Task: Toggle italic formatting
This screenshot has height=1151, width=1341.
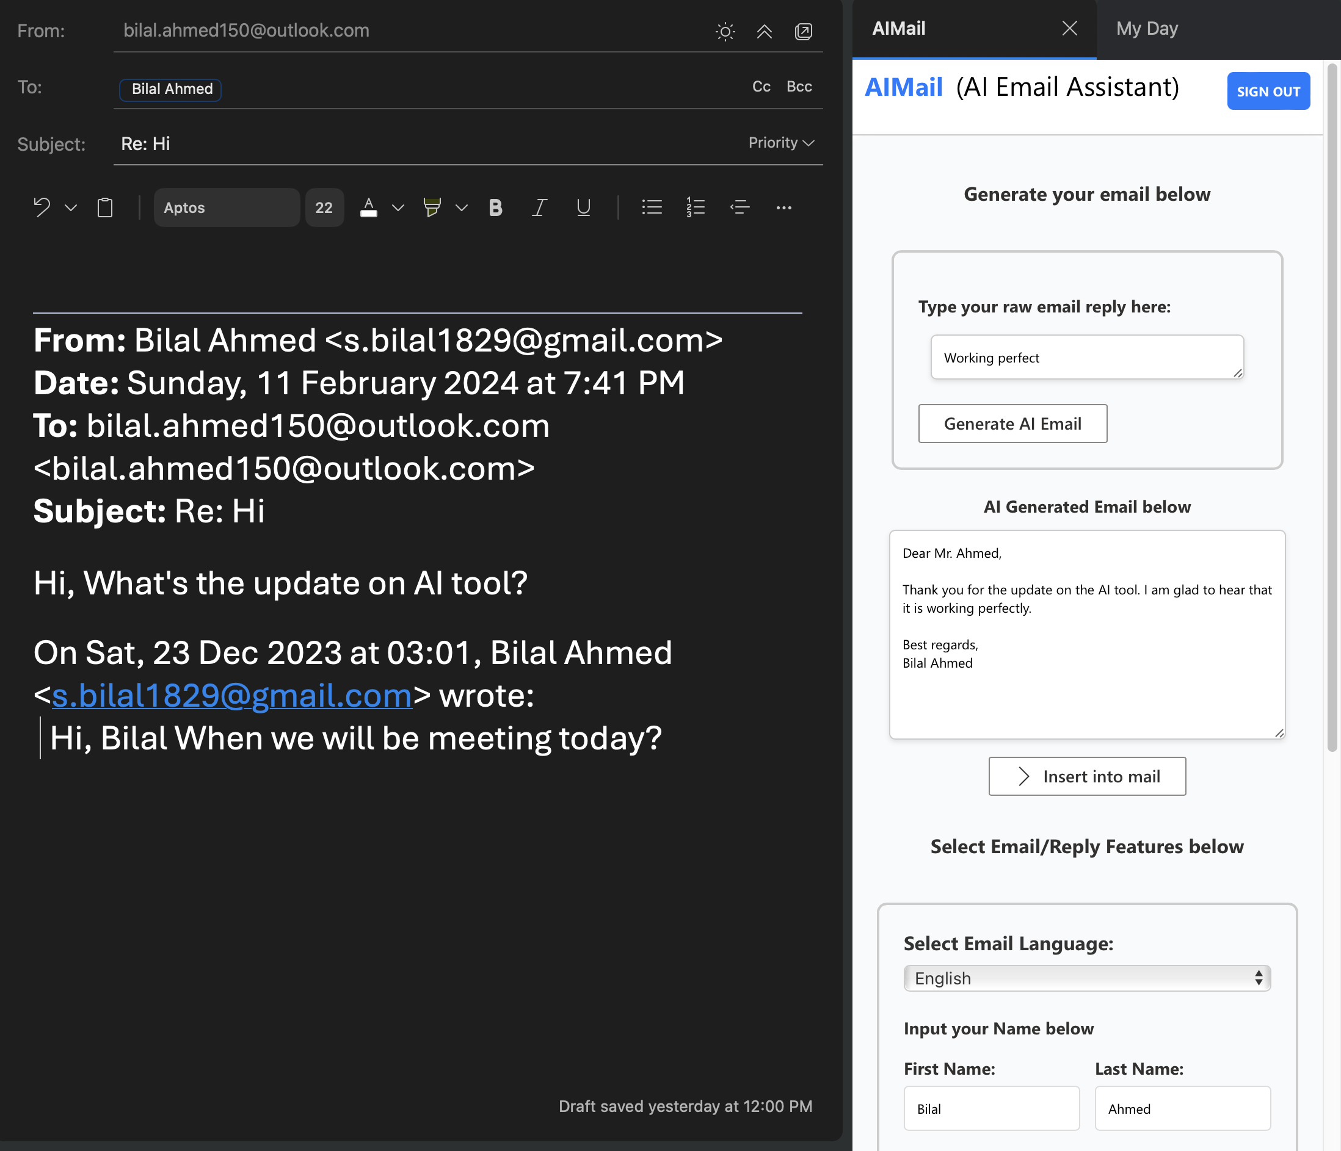Action: tap(539, 207)
